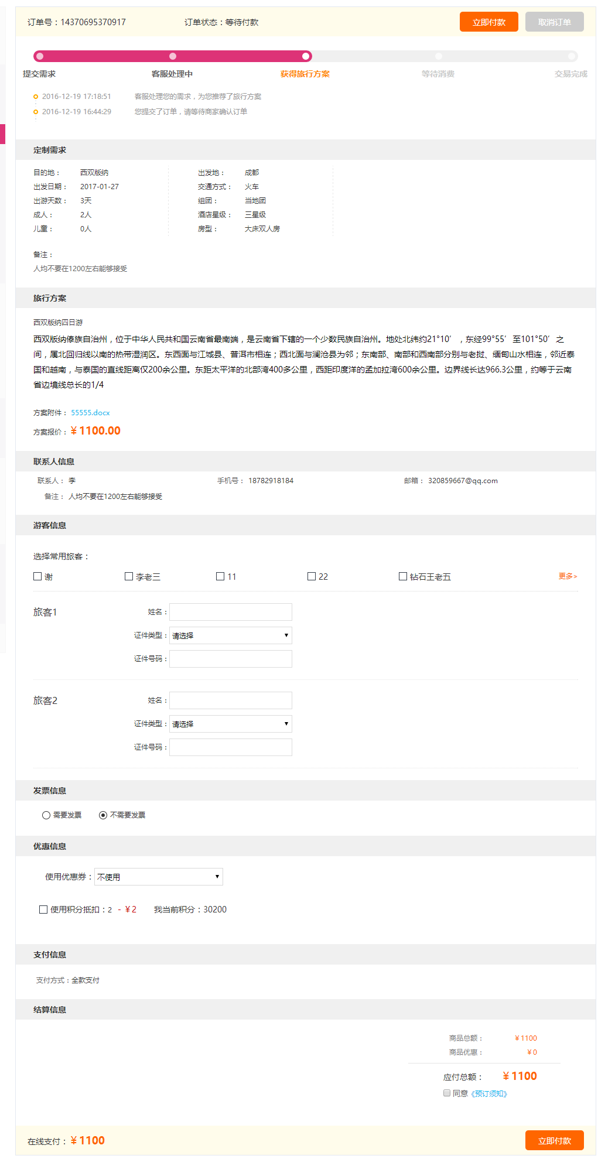This screenshot has width=615, height=1159.
Task: Click the 取消订单 cancel order button
Action: pyautogui.click(x=554, y=22)
